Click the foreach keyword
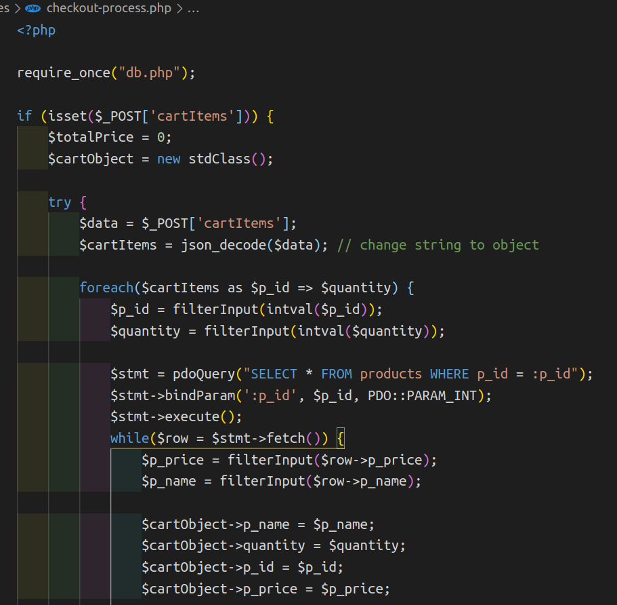Viewport: 617px width, 605px height. point(106,288)
